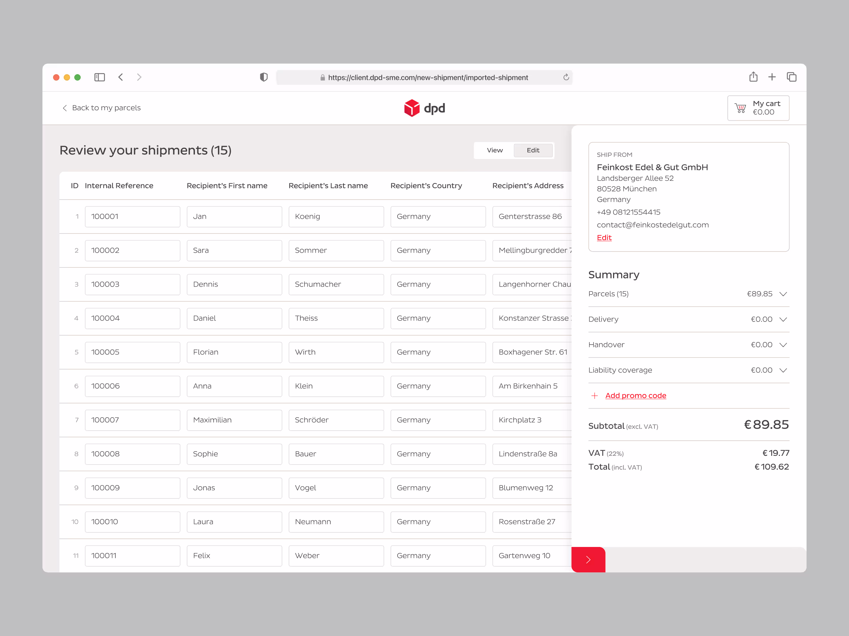Click Add promo code link
Image resolution: width=849 pixels, height=636 pixels.
tap(635, 396)
